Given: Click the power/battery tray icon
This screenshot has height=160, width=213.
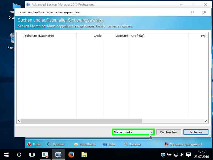Looking at the screenshot, I should [x=169, y=155].
